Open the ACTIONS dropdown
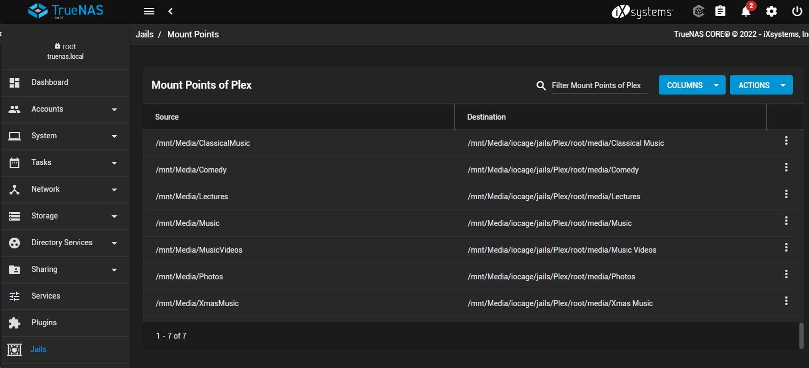 (x=761, y=85)
